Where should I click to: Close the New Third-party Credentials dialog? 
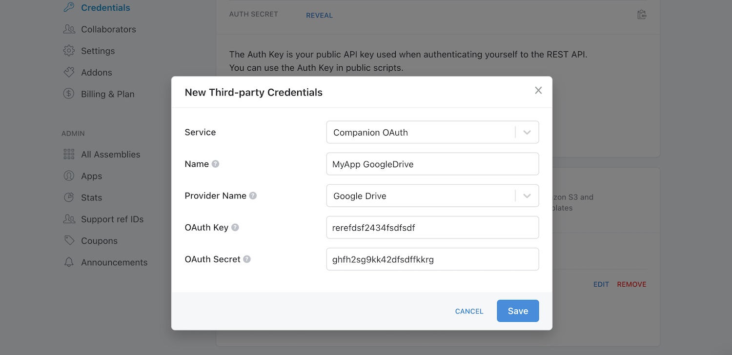click(x=538, y=90)
